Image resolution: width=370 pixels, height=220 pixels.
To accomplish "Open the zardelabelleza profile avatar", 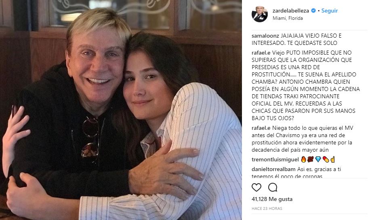I will pyautogui.click(x=260, y=14).
